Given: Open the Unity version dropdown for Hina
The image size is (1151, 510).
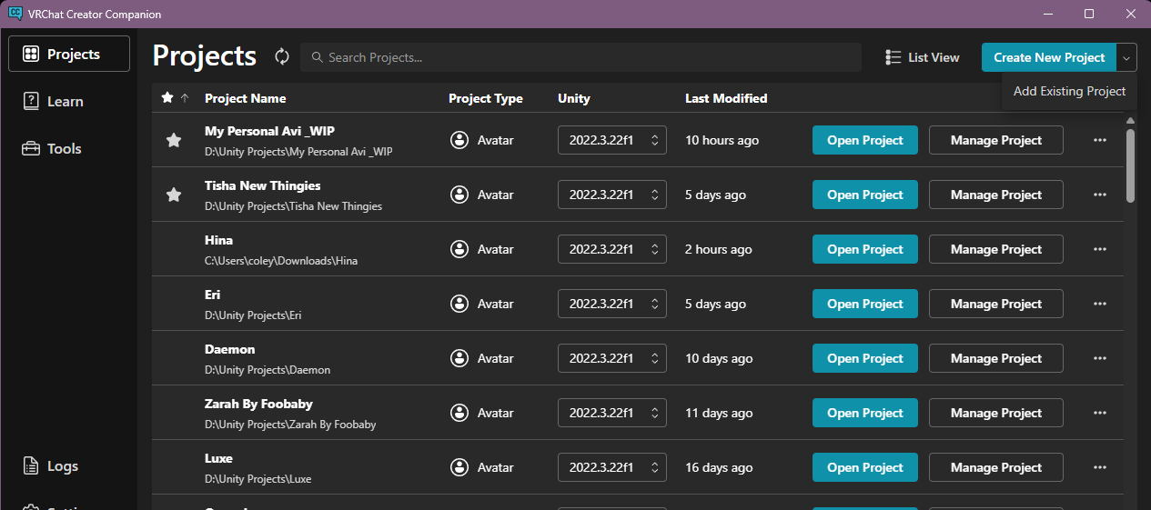Looking at the screenshot, I should pos(612,249).
